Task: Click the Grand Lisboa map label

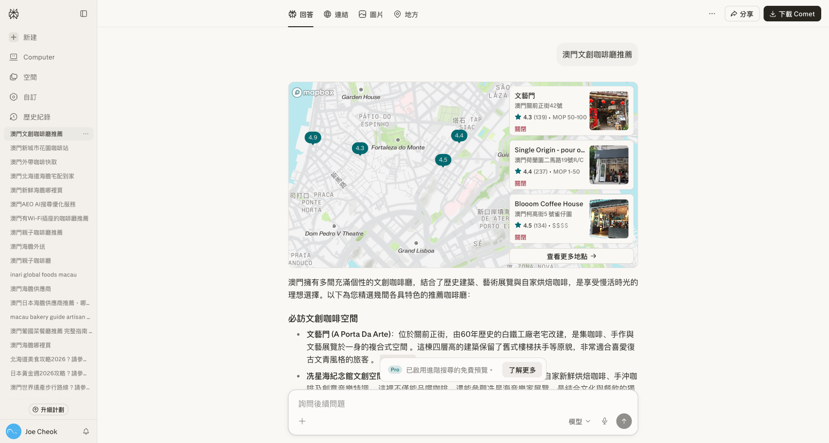Action: 416,251
